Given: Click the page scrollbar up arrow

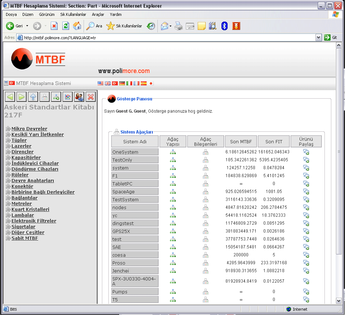Looking at the screenshot, I should pos(339,45).
